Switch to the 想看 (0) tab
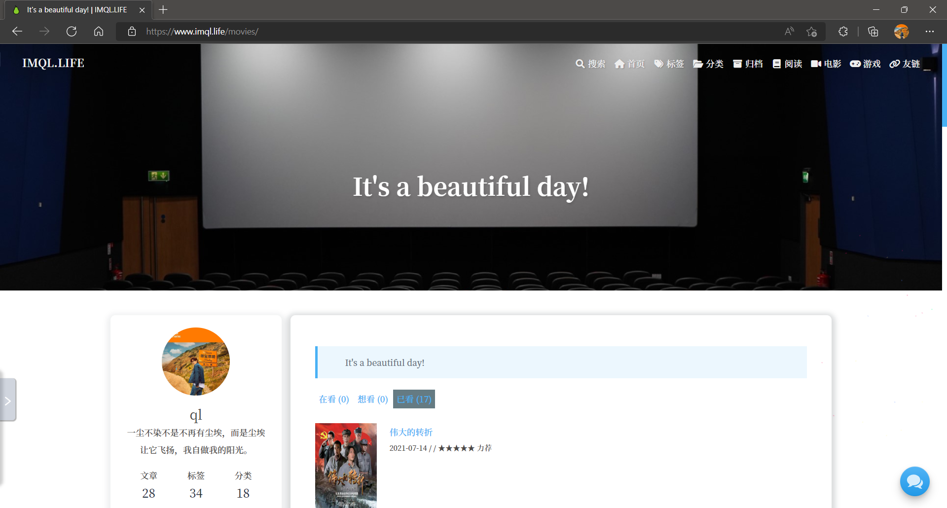The height and width of the screenshot is (508, 947). tap(373, 399)
